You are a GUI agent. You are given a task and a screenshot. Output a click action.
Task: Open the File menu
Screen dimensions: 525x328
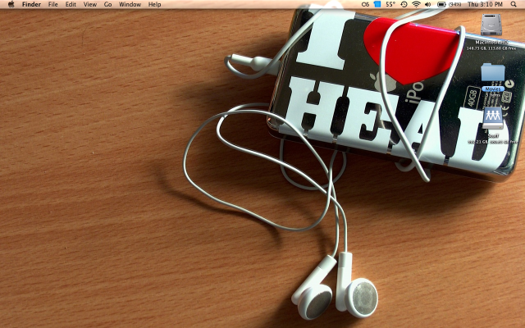[x=52, y=4]
